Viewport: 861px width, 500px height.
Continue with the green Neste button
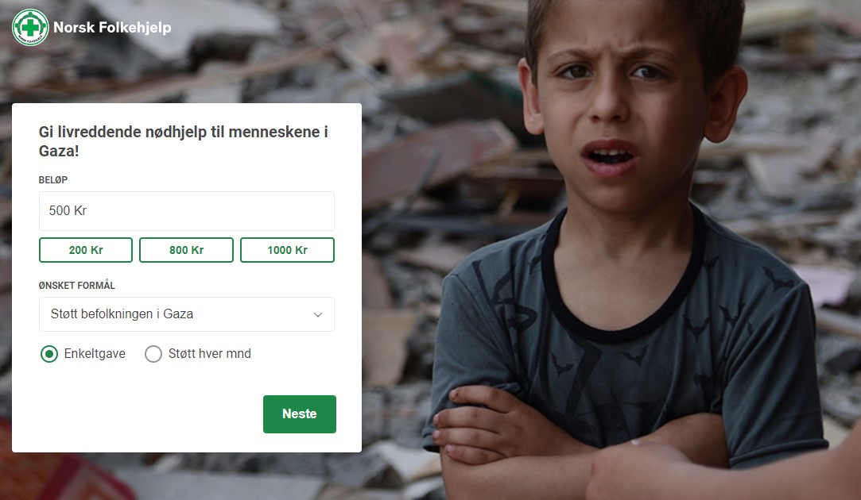pos(299,414)
